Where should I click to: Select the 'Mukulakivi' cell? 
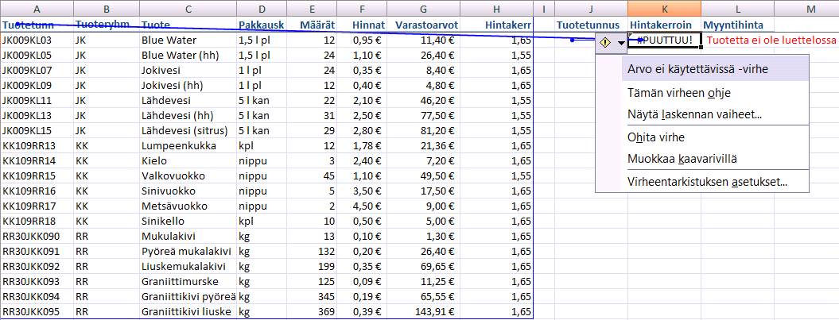point(188,236)
